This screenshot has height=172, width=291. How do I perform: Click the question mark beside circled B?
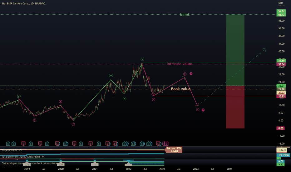[x=191, y=73]
